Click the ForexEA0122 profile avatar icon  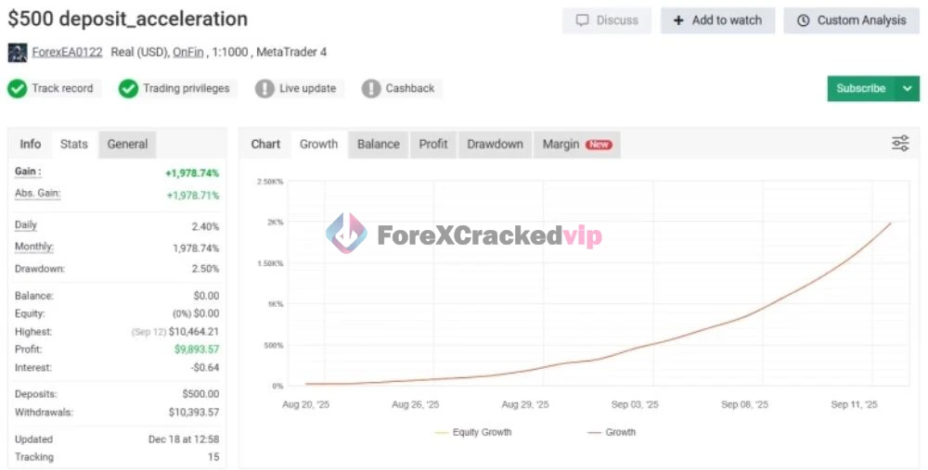click(x=18, y=52)
